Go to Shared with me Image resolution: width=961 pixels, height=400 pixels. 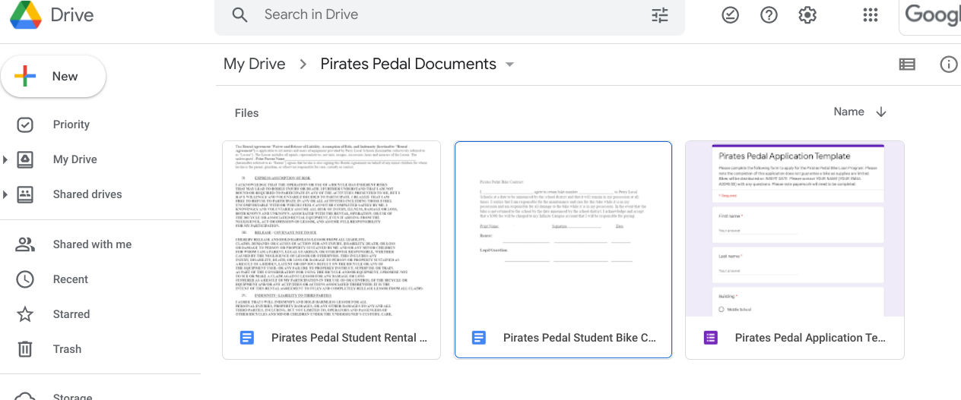[92, 244]
